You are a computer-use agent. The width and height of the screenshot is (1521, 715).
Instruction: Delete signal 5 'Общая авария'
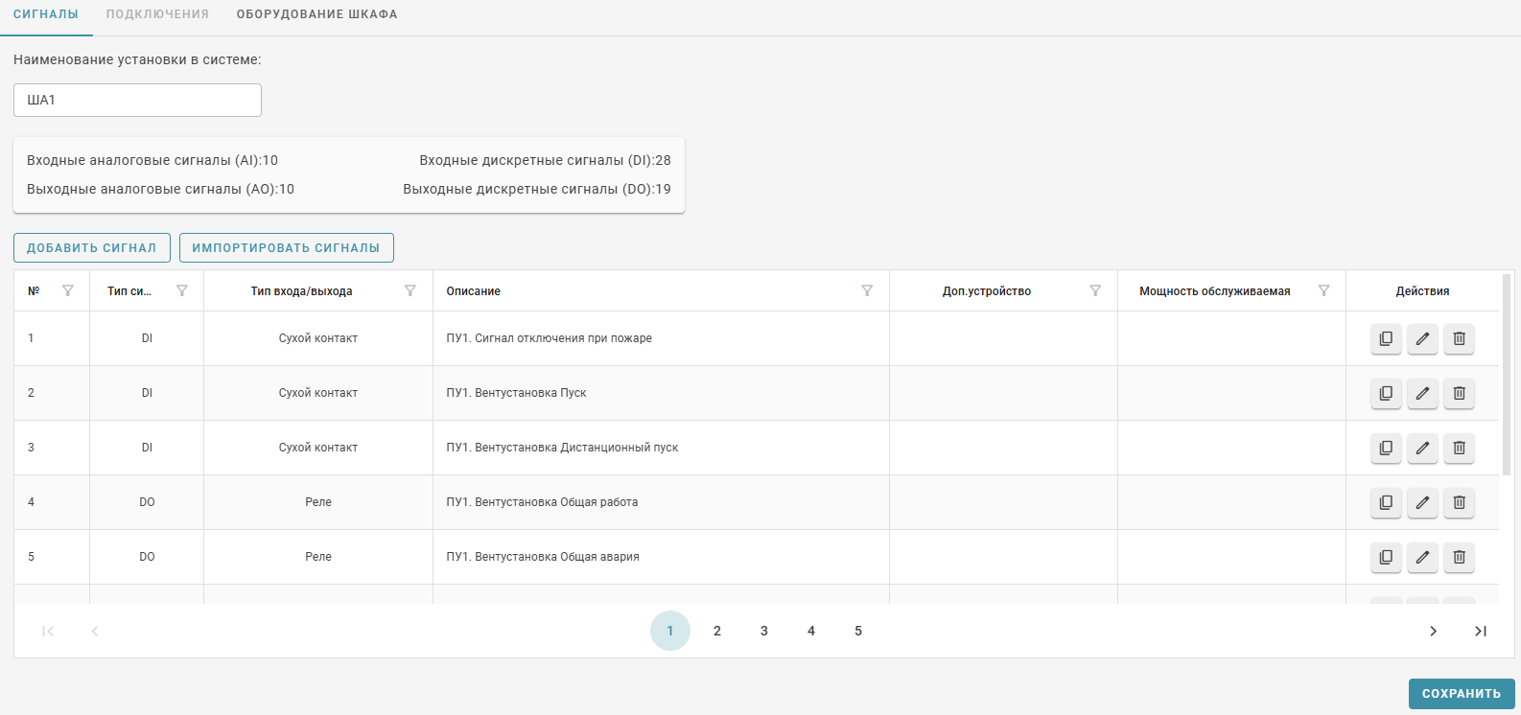[x=1459, y=557]
